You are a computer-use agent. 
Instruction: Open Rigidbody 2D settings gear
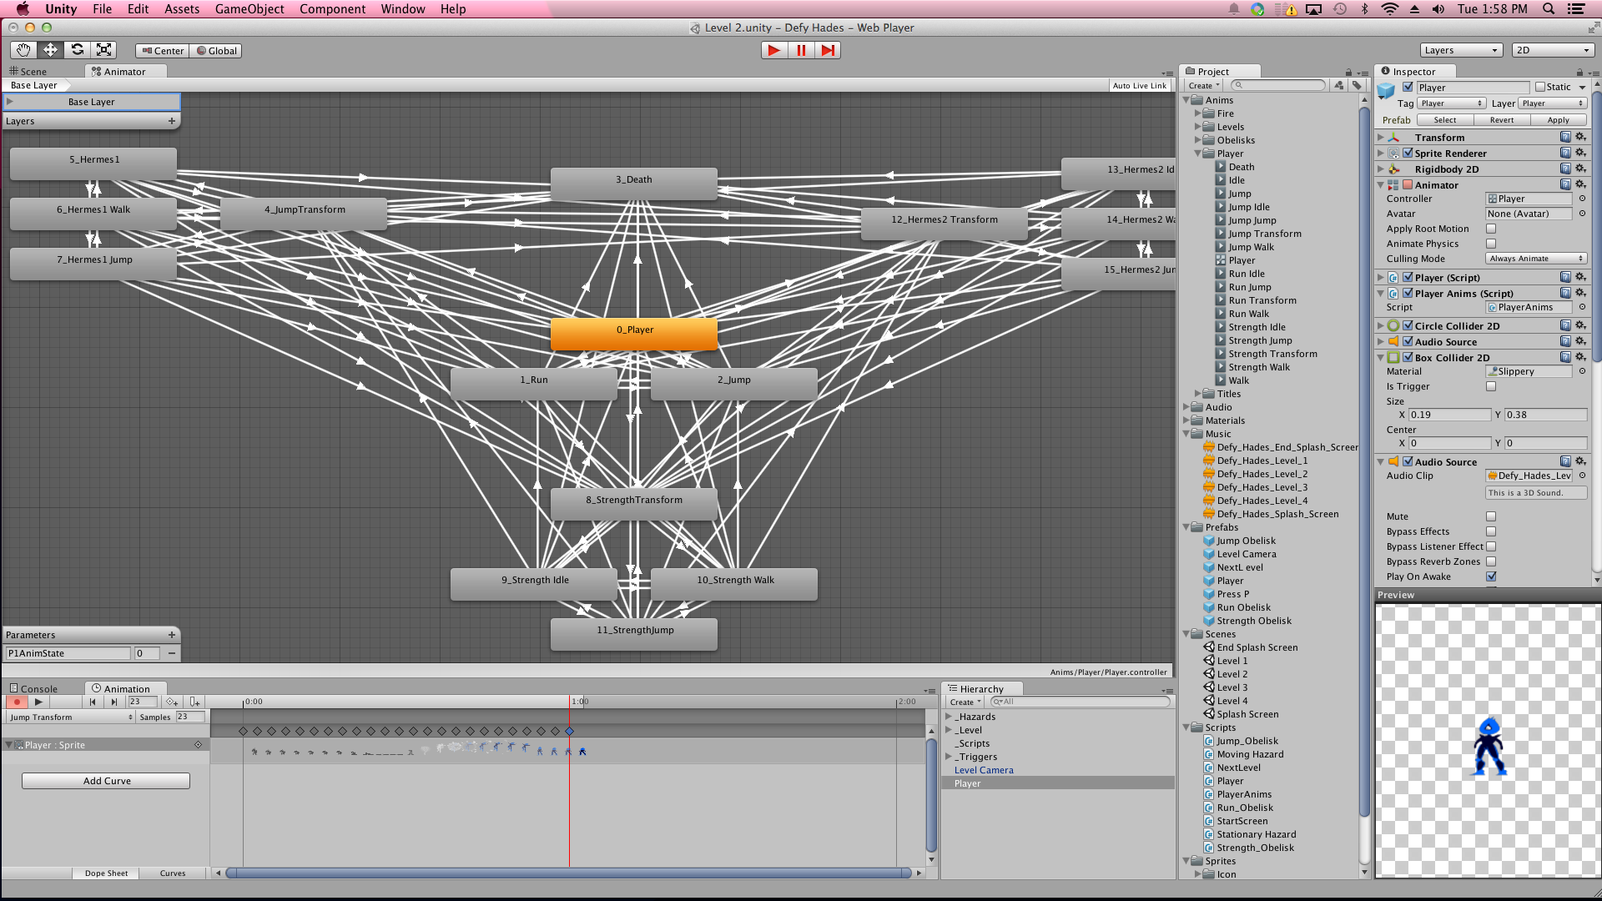tap(1580, 169)
